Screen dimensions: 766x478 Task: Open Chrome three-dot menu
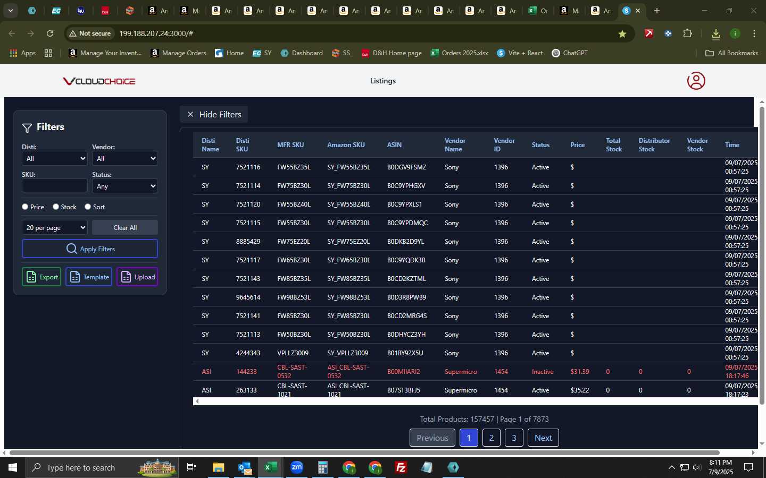(754, 33)
